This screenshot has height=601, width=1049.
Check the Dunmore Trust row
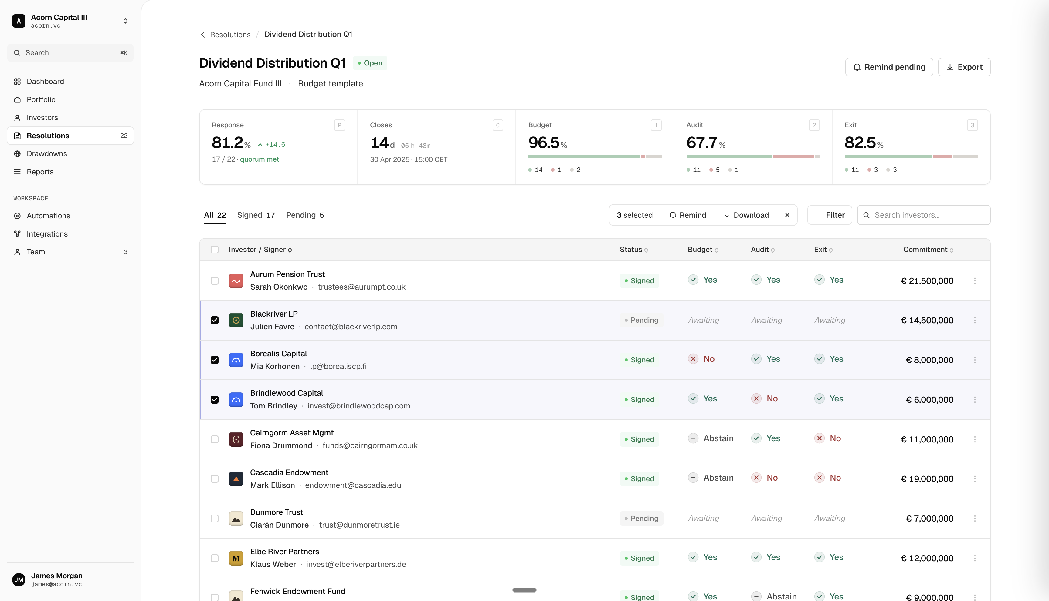(x=214, y=519)
